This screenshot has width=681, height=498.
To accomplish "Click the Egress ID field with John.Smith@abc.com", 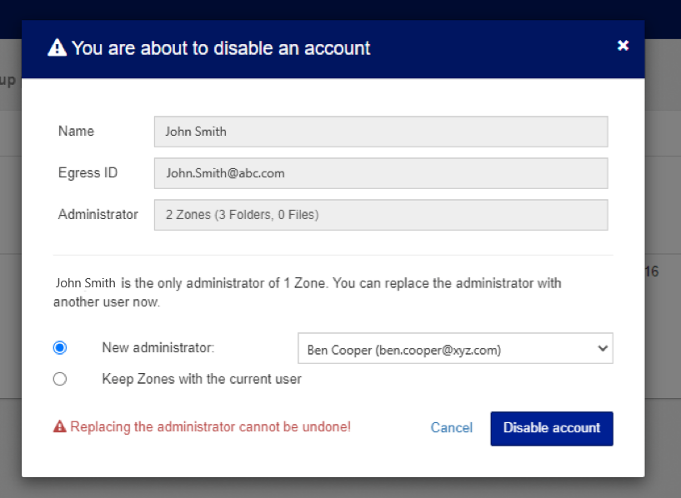I will pyautogui.click(x=380, y=173).
